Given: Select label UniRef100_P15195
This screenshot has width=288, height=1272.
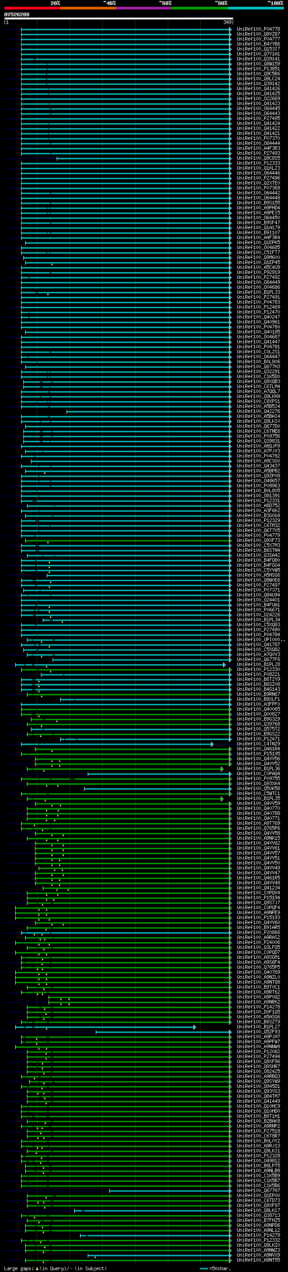Looking at the screenshot, I should 258,754.
